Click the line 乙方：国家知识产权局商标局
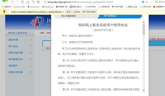 [x=77, y=42]
